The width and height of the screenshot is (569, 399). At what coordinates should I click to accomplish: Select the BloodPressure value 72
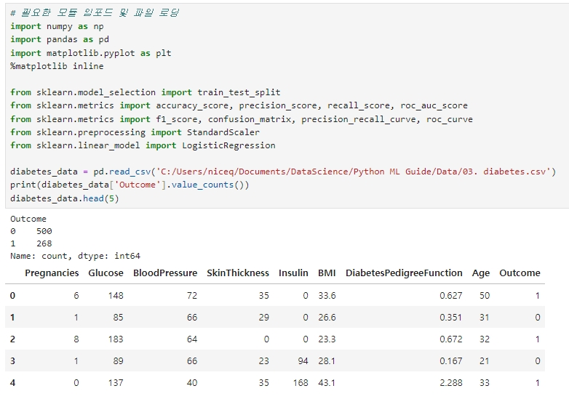(192, 296)
